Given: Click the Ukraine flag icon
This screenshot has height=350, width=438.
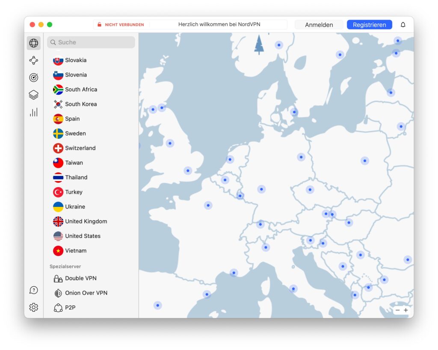Looking at the screenshot, I should coord(58,207).
